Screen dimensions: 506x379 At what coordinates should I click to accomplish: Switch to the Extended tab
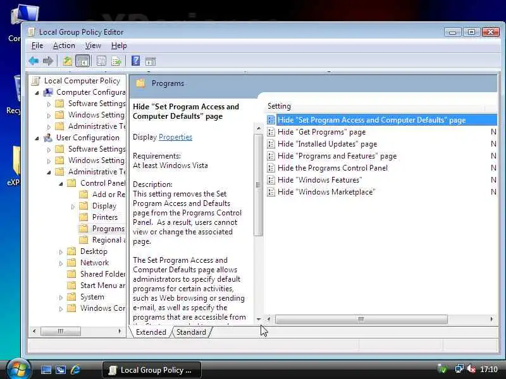point(151,332)
